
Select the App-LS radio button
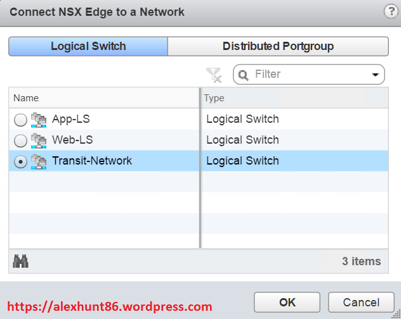pos(20,120)
